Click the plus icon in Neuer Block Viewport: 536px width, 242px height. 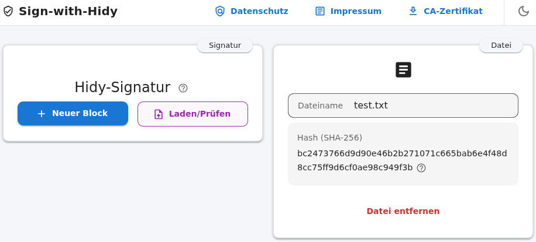tap(42, 114)
